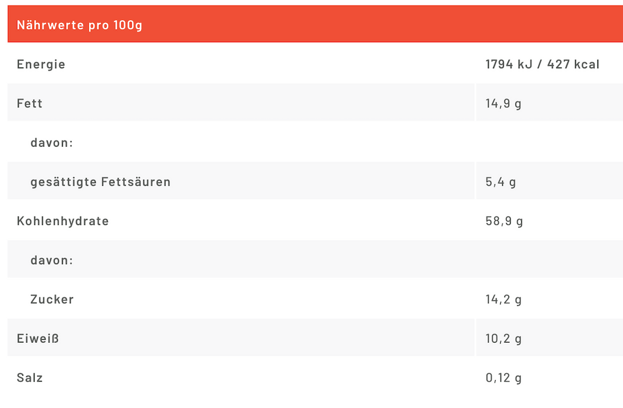Click the davon: label below Fett
623x408 pixels.
tap(52, 143)
